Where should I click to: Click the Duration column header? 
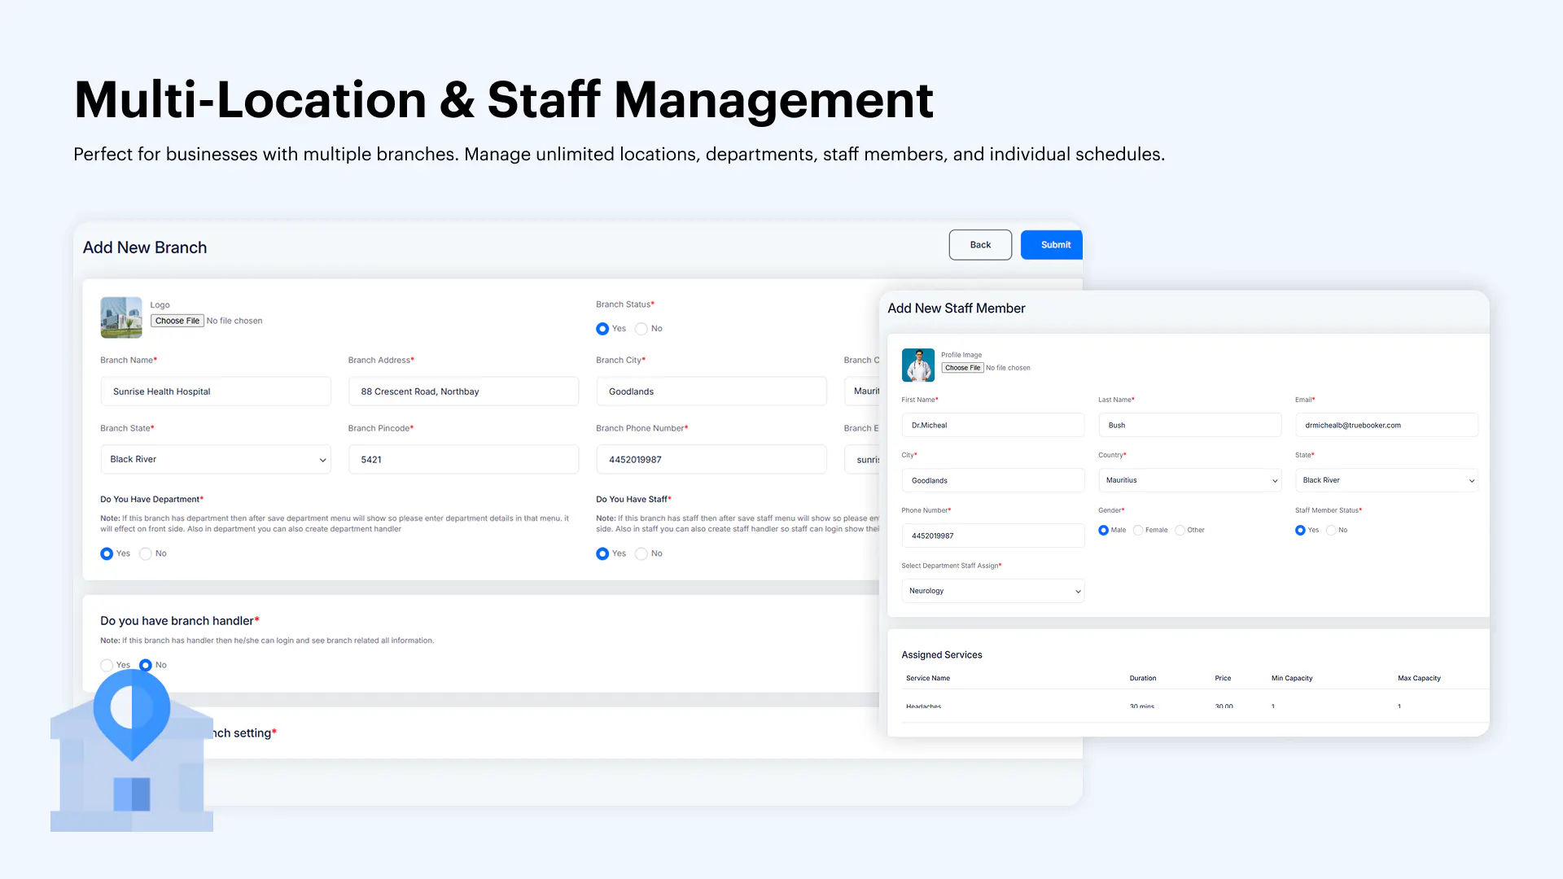(1143, 678)
